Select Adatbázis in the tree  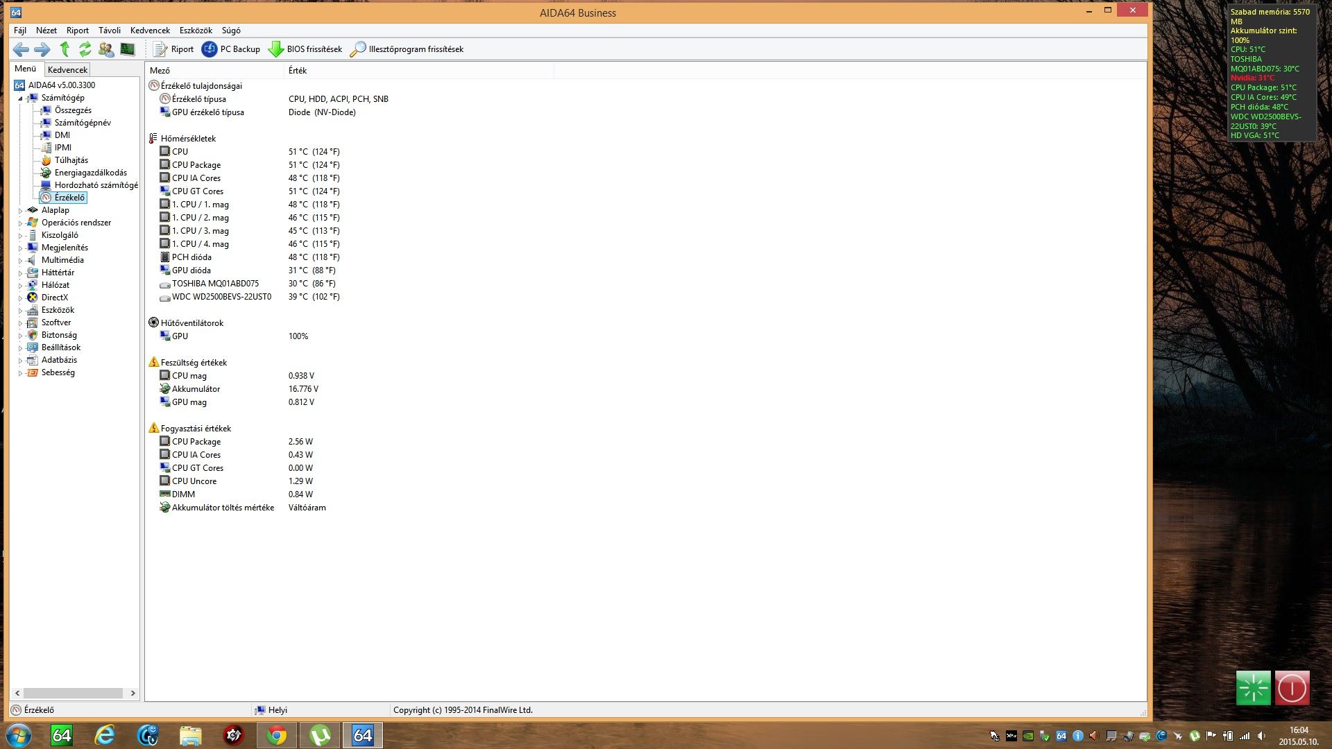tap(59, 360)
